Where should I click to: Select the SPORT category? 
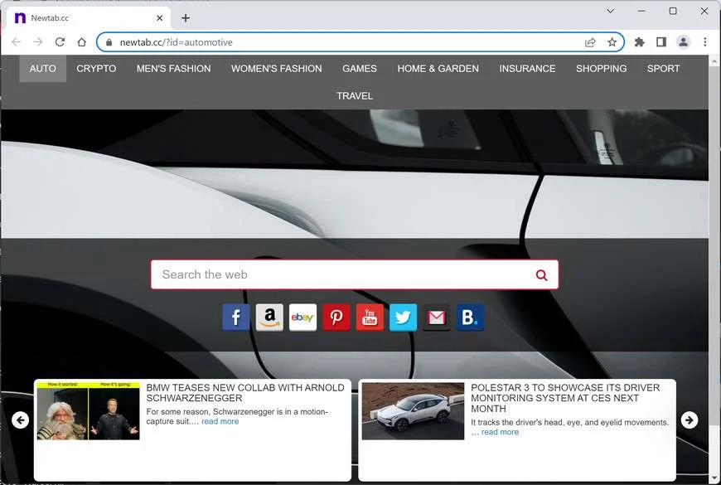(664, 69)
